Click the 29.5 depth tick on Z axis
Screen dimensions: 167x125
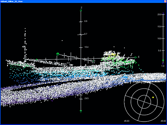tap(81, 98)
